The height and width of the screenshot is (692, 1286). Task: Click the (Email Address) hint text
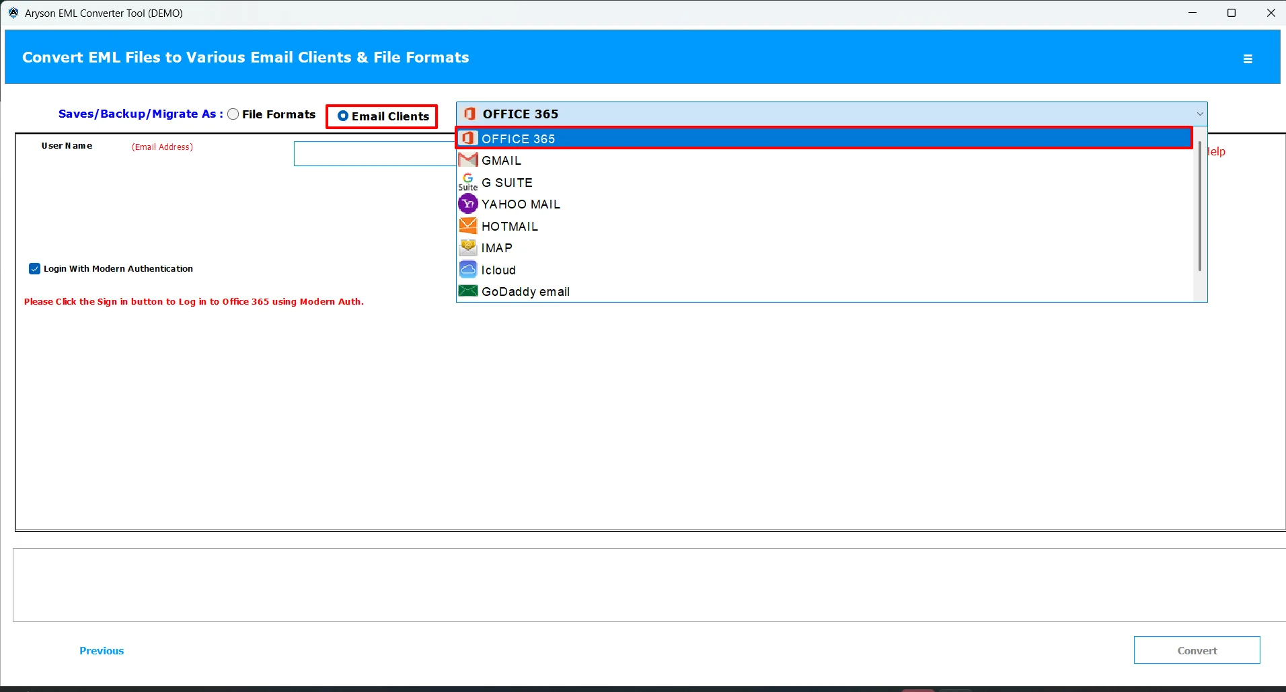(x=162, y=147)
